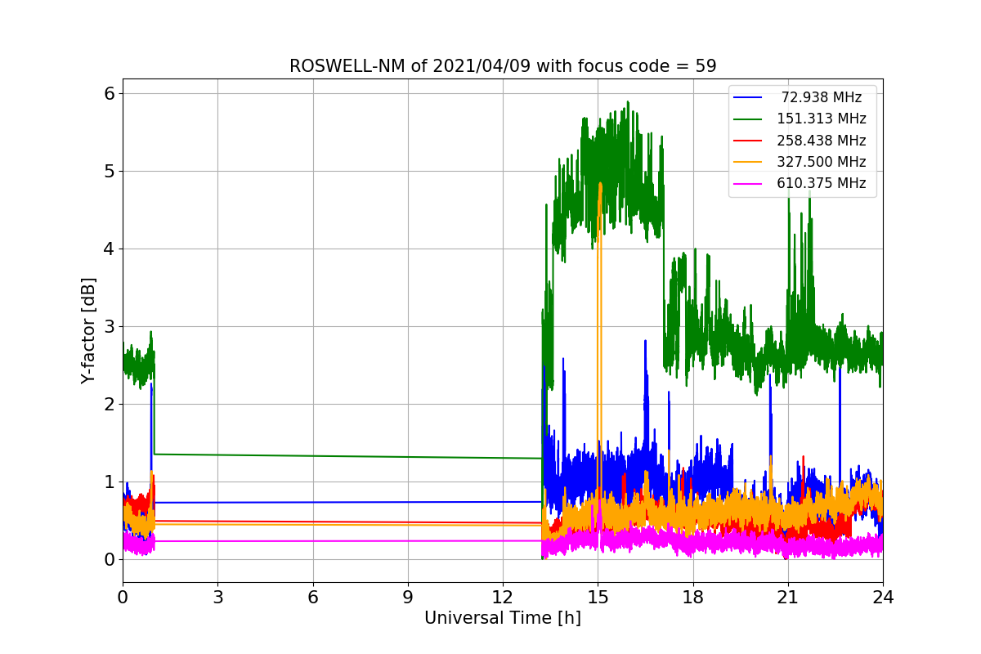Image resolution: width=981 pixels, height=654 pixels.
Task: Click x-axis tick label 12
Action: 503,598
